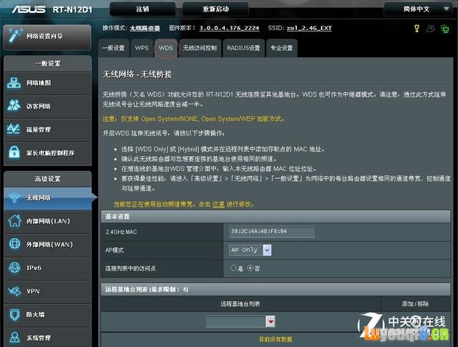Viewport: 458px width, 347px height.
Task: Click the 目前没有数据 empty-list message
Action: click(275, 339)
